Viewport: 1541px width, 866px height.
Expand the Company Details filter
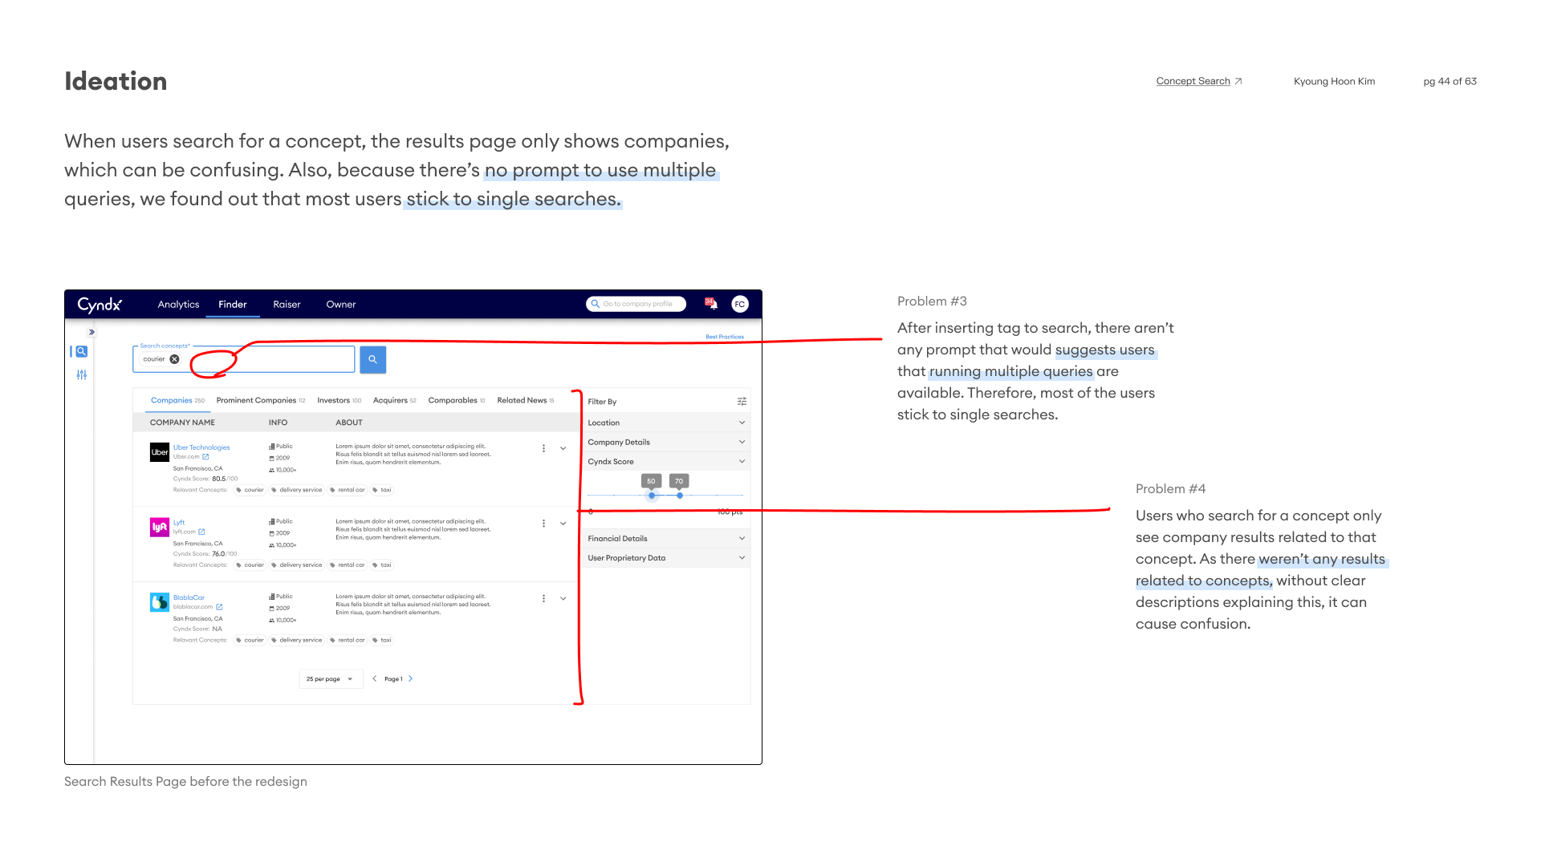(666, 443)
